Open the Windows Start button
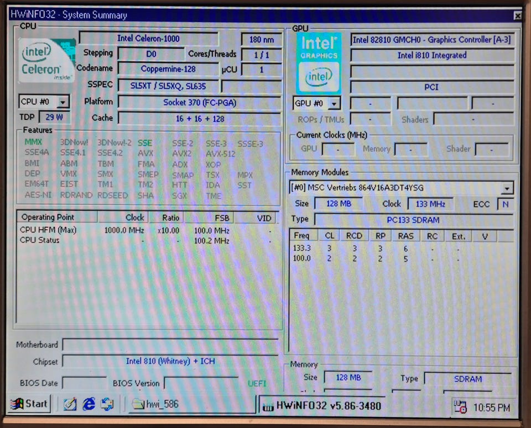 (30, 404)
